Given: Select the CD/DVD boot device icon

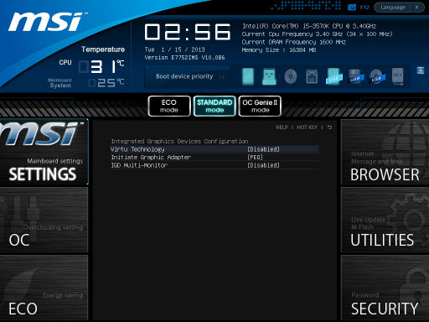Looking at the screenshot, I should pos(291,76).
